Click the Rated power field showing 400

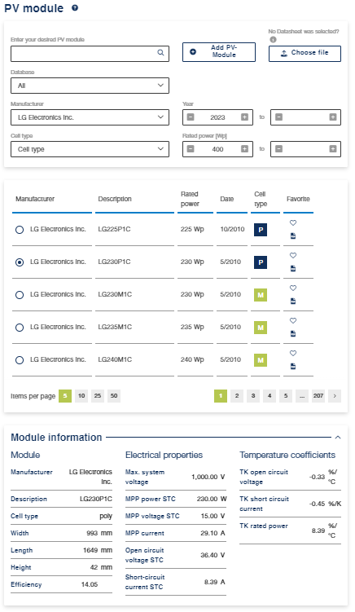pos(217,149)
